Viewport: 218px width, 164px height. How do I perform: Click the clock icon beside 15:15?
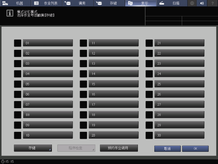coord(3,161)
